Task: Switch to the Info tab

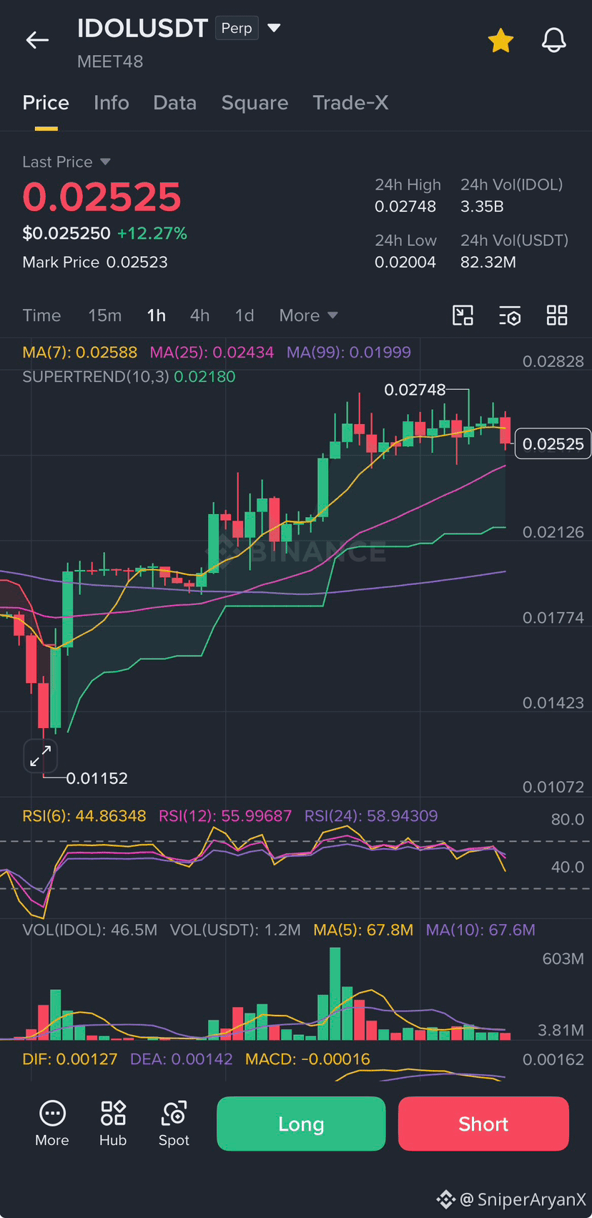Action: point(112,103)
